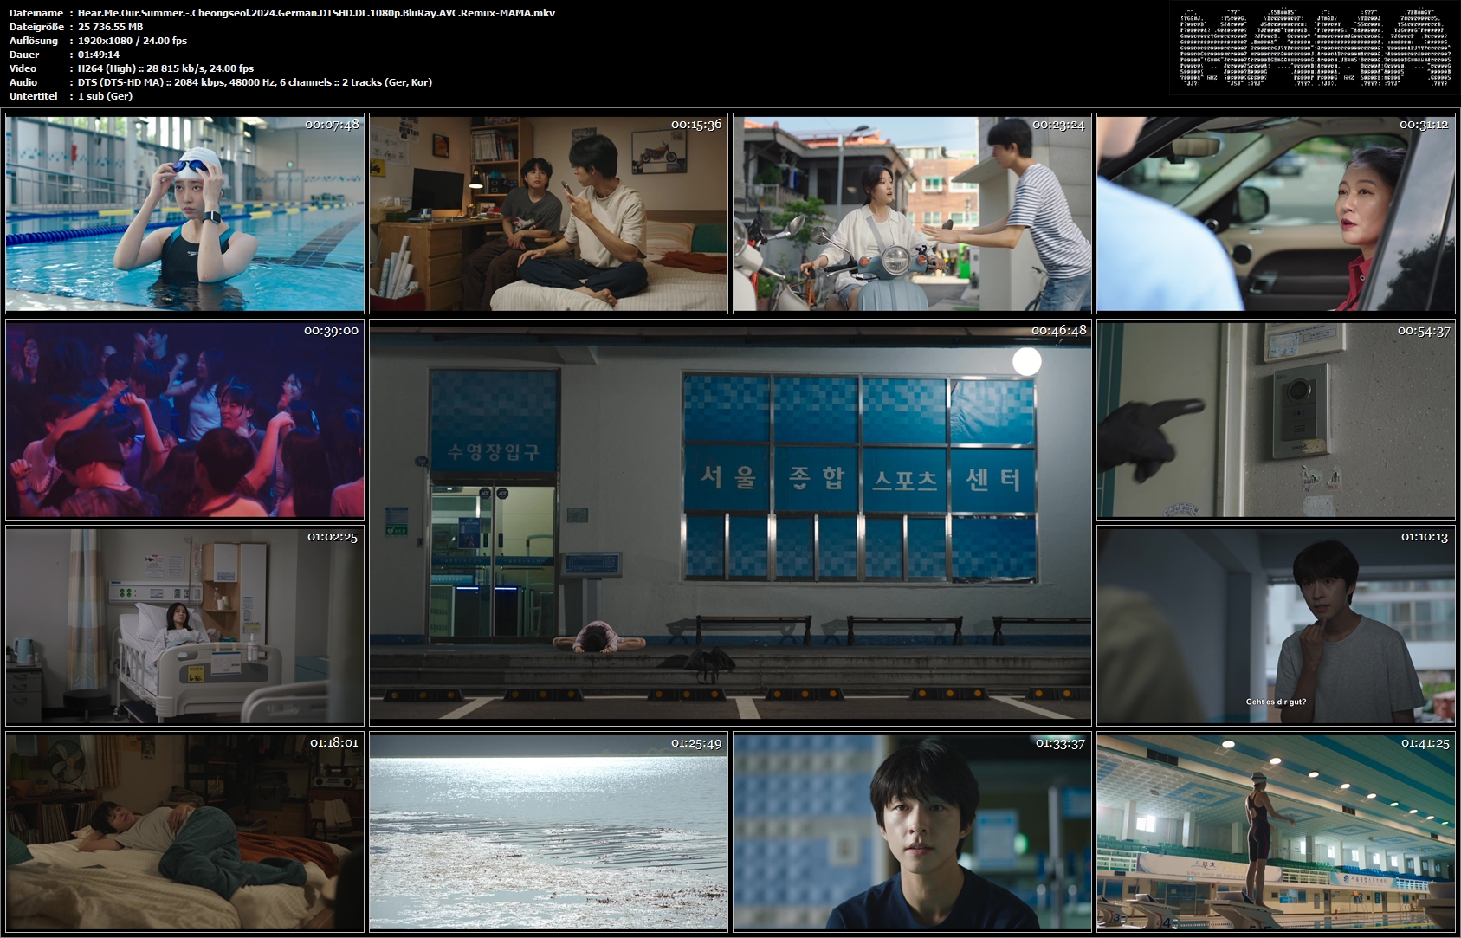Click the Video codec H264 info line
The width and height of the screenshot is (1461, 938).
point(165,68)
